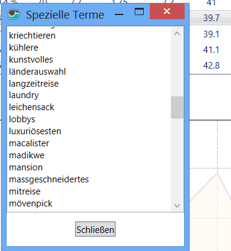Image resolution: width=231 pixels, height=251 pixels.
Task: Pick the 'madikwe' entry
Action: pos(26,155)
